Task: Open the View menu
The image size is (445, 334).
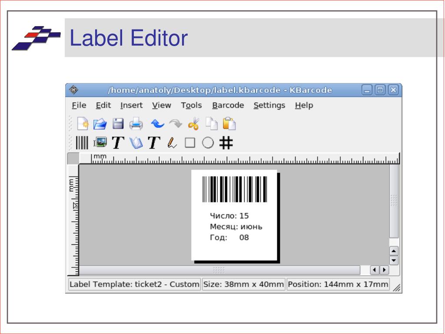Action: [x=162, y=105]
